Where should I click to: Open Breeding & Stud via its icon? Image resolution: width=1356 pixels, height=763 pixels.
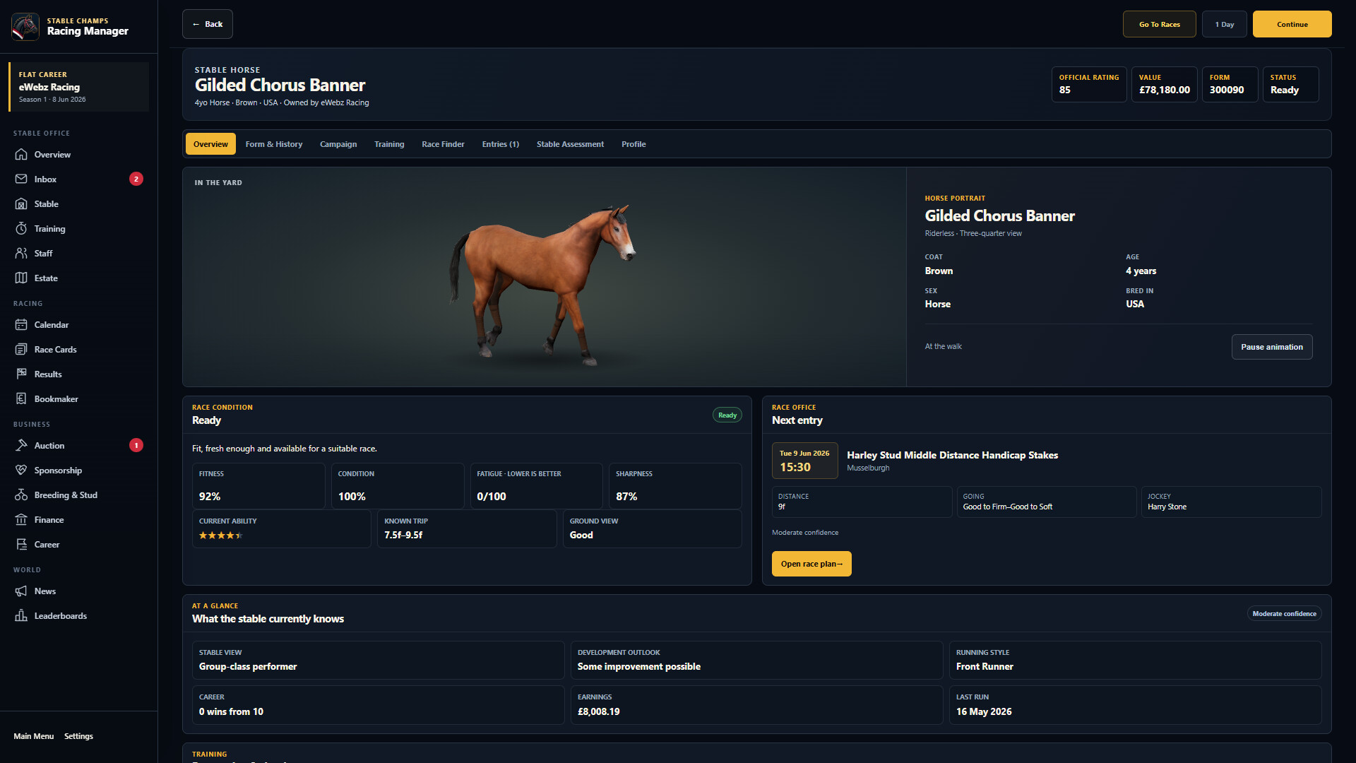coord(21,495)
